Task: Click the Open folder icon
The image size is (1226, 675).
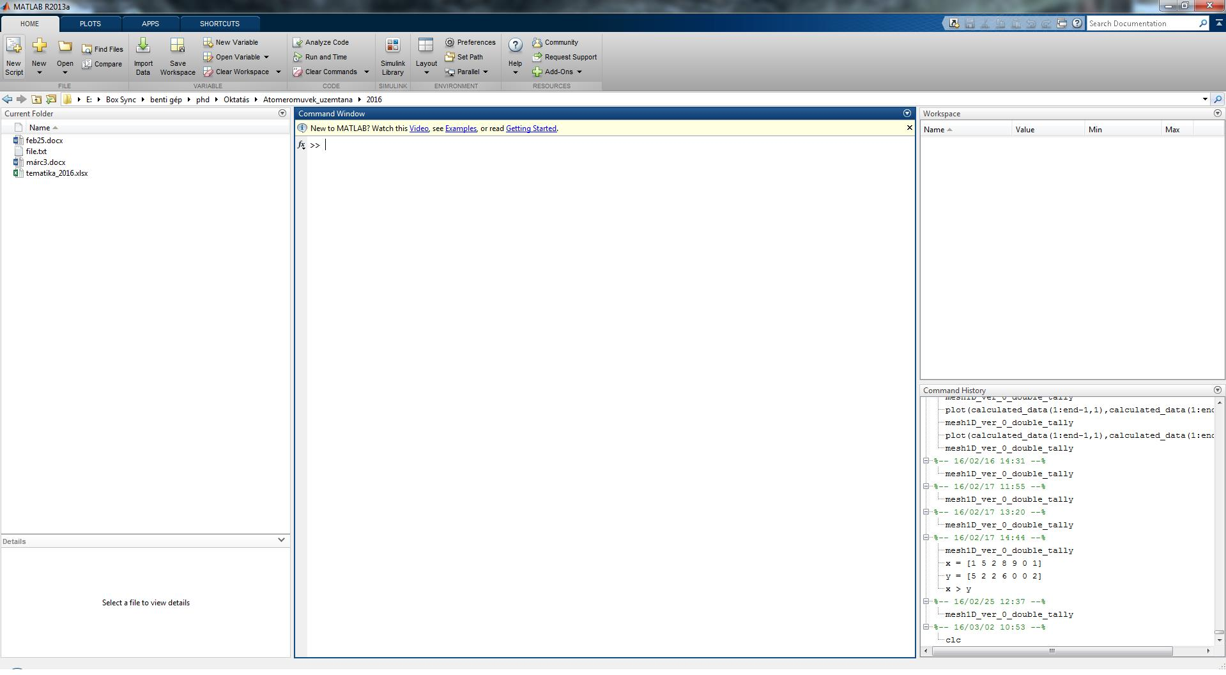Action: click(x=65, y=46)
